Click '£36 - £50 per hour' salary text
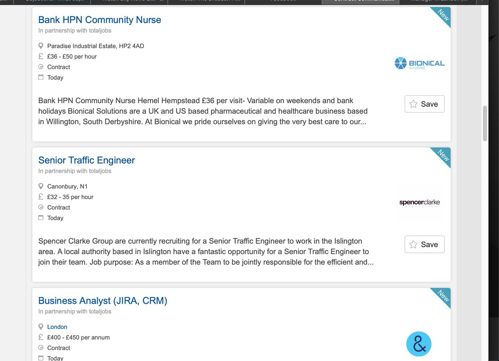This screenshot has width=499, height=361. point(72,57)
